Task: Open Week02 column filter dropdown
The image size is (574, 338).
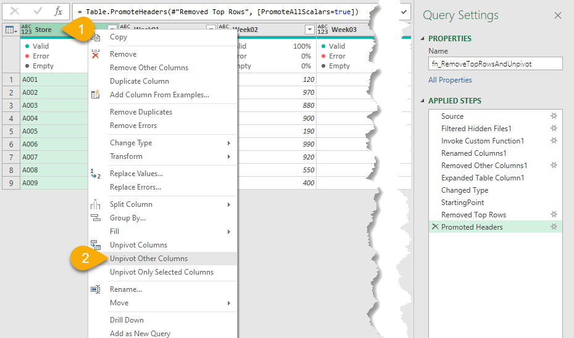Action: tap(309, 30)
